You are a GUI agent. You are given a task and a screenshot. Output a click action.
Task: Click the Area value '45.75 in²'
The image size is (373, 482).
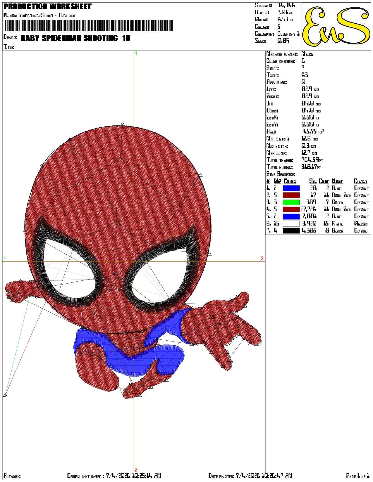(x=313, y=131)
